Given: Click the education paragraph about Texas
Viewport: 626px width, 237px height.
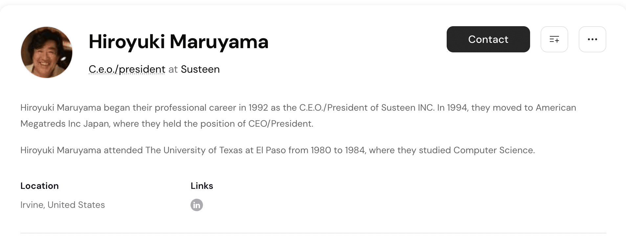Looking at the screenshot, I should [278, 150].
